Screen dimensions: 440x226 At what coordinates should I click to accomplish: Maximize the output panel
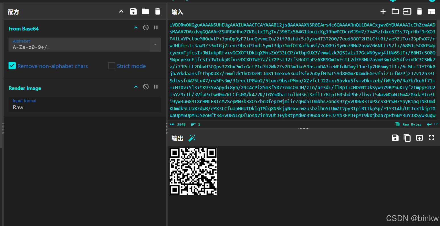point(431,138)
